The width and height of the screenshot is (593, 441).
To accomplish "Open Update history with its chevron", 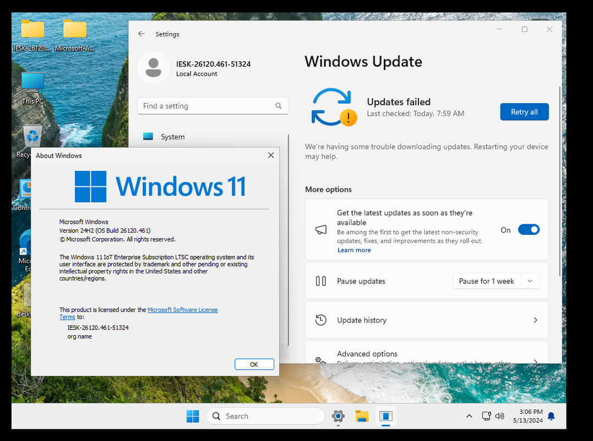I will tap(535, 320).
